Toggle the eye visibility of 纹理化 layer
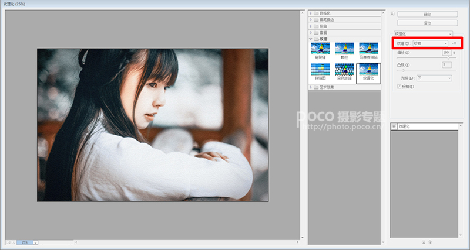Viewport: 470px width, 250px height. pyautogui.click(x=394, y=126)
